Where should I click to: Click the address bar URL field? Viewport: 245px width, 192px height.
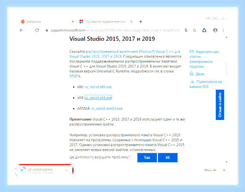coord(115,30)
